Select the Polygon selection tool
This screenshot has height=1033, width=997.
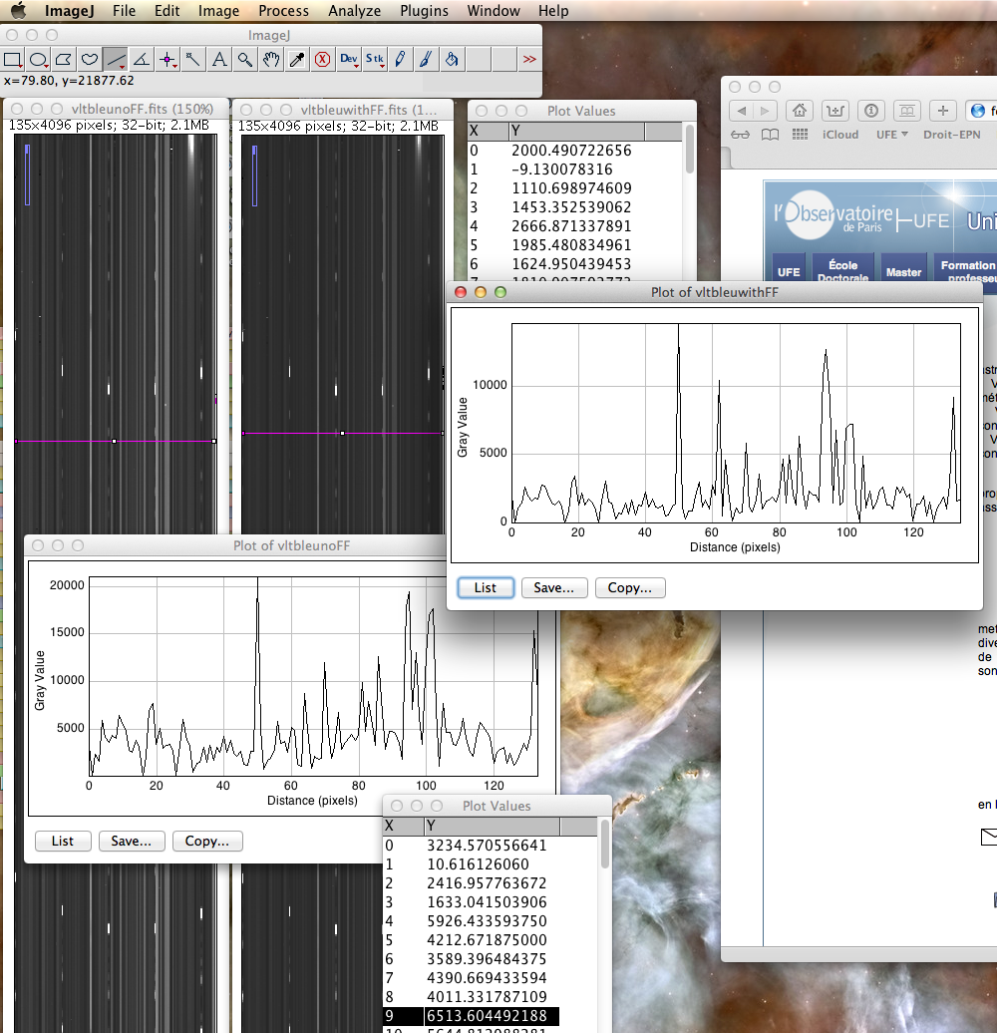[x=64, y=59]
